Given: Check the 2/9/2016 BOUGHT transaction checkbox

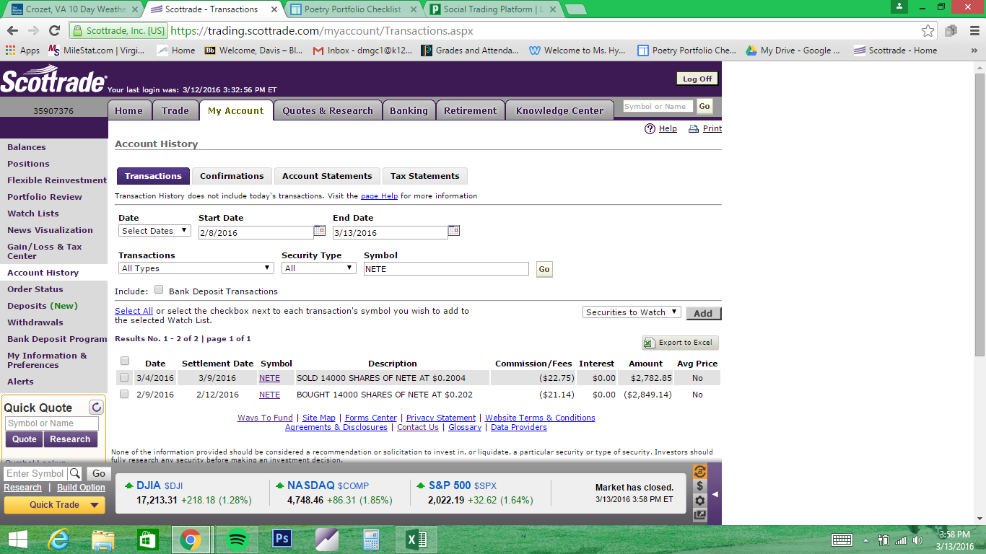Looking at the screenshot, I should (x=124, y=394).
